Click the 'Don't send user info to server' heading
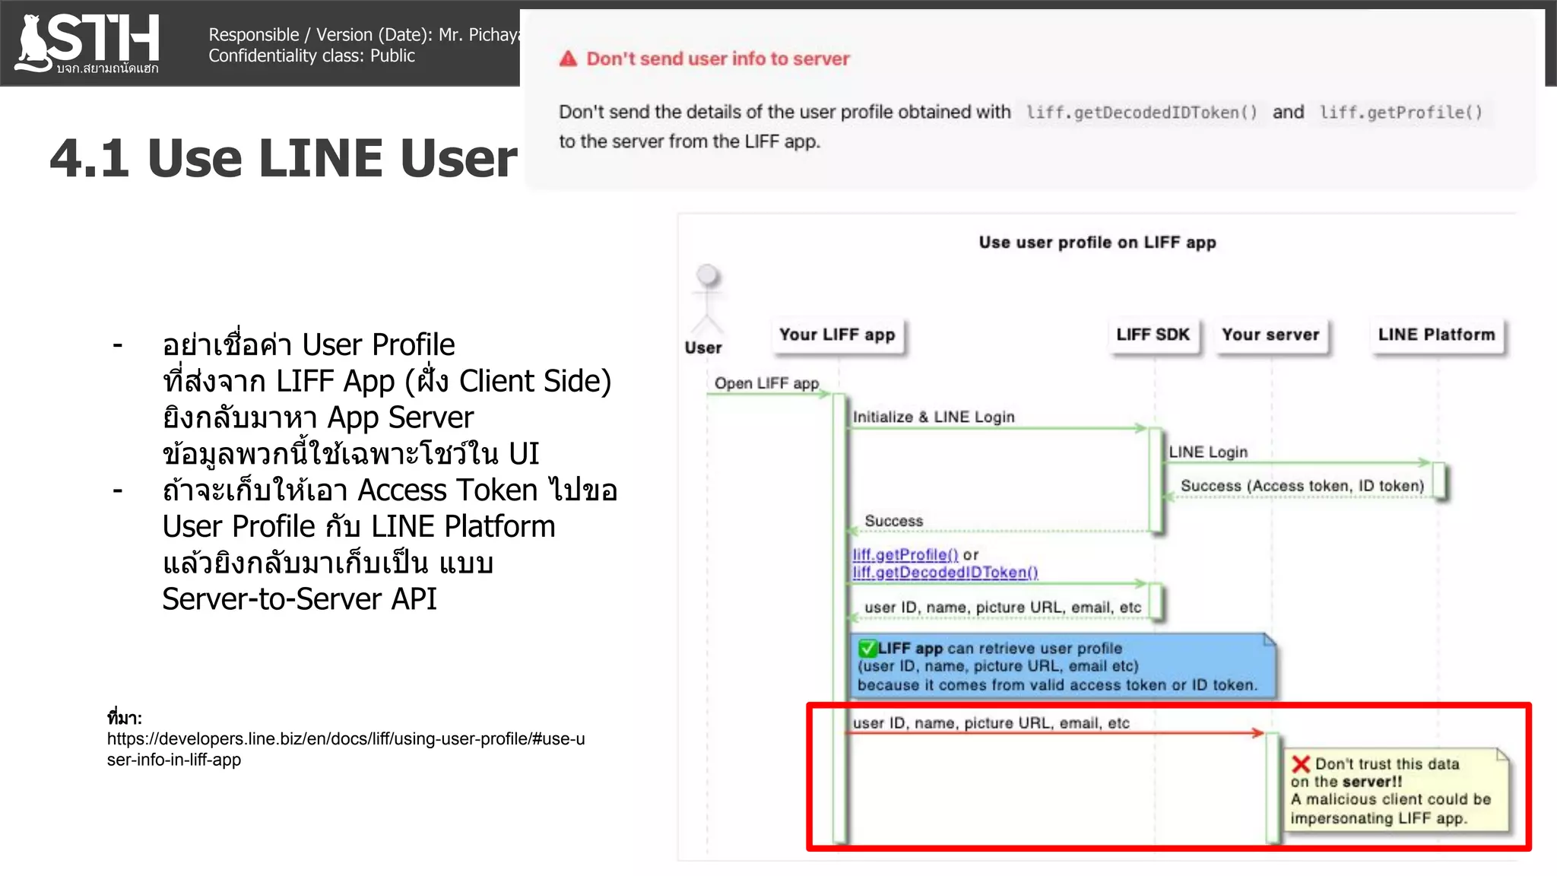The height and width of the screenshot is (876, 1557). coord(718,59)
